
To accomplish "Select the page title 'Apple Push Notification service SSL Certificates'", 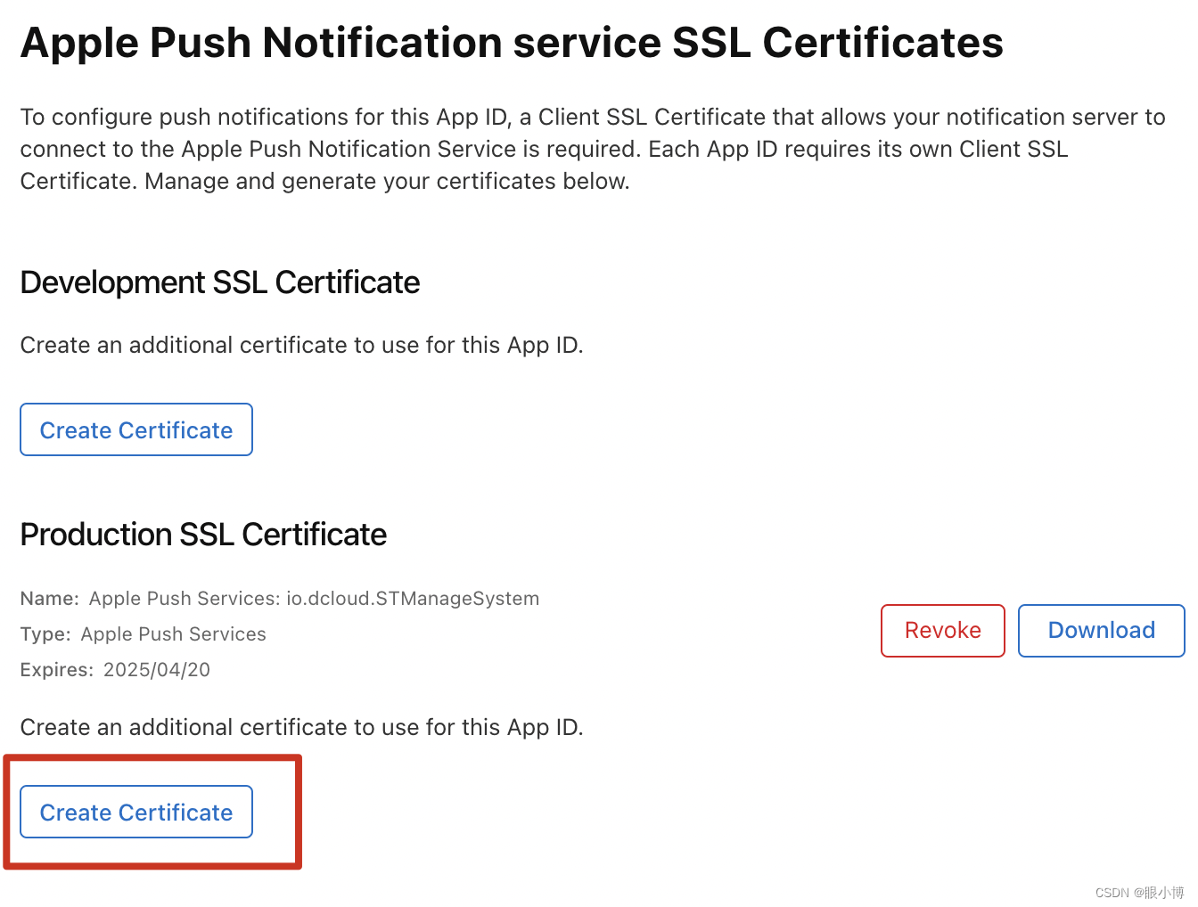I will 512,43.
